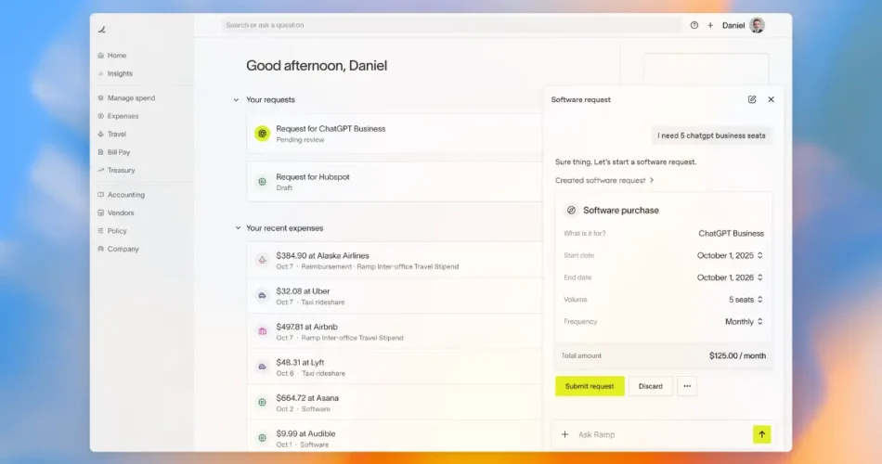Adjust the Volume 5 seats stepper
The image size is (882, 464).
coord(746,300)
